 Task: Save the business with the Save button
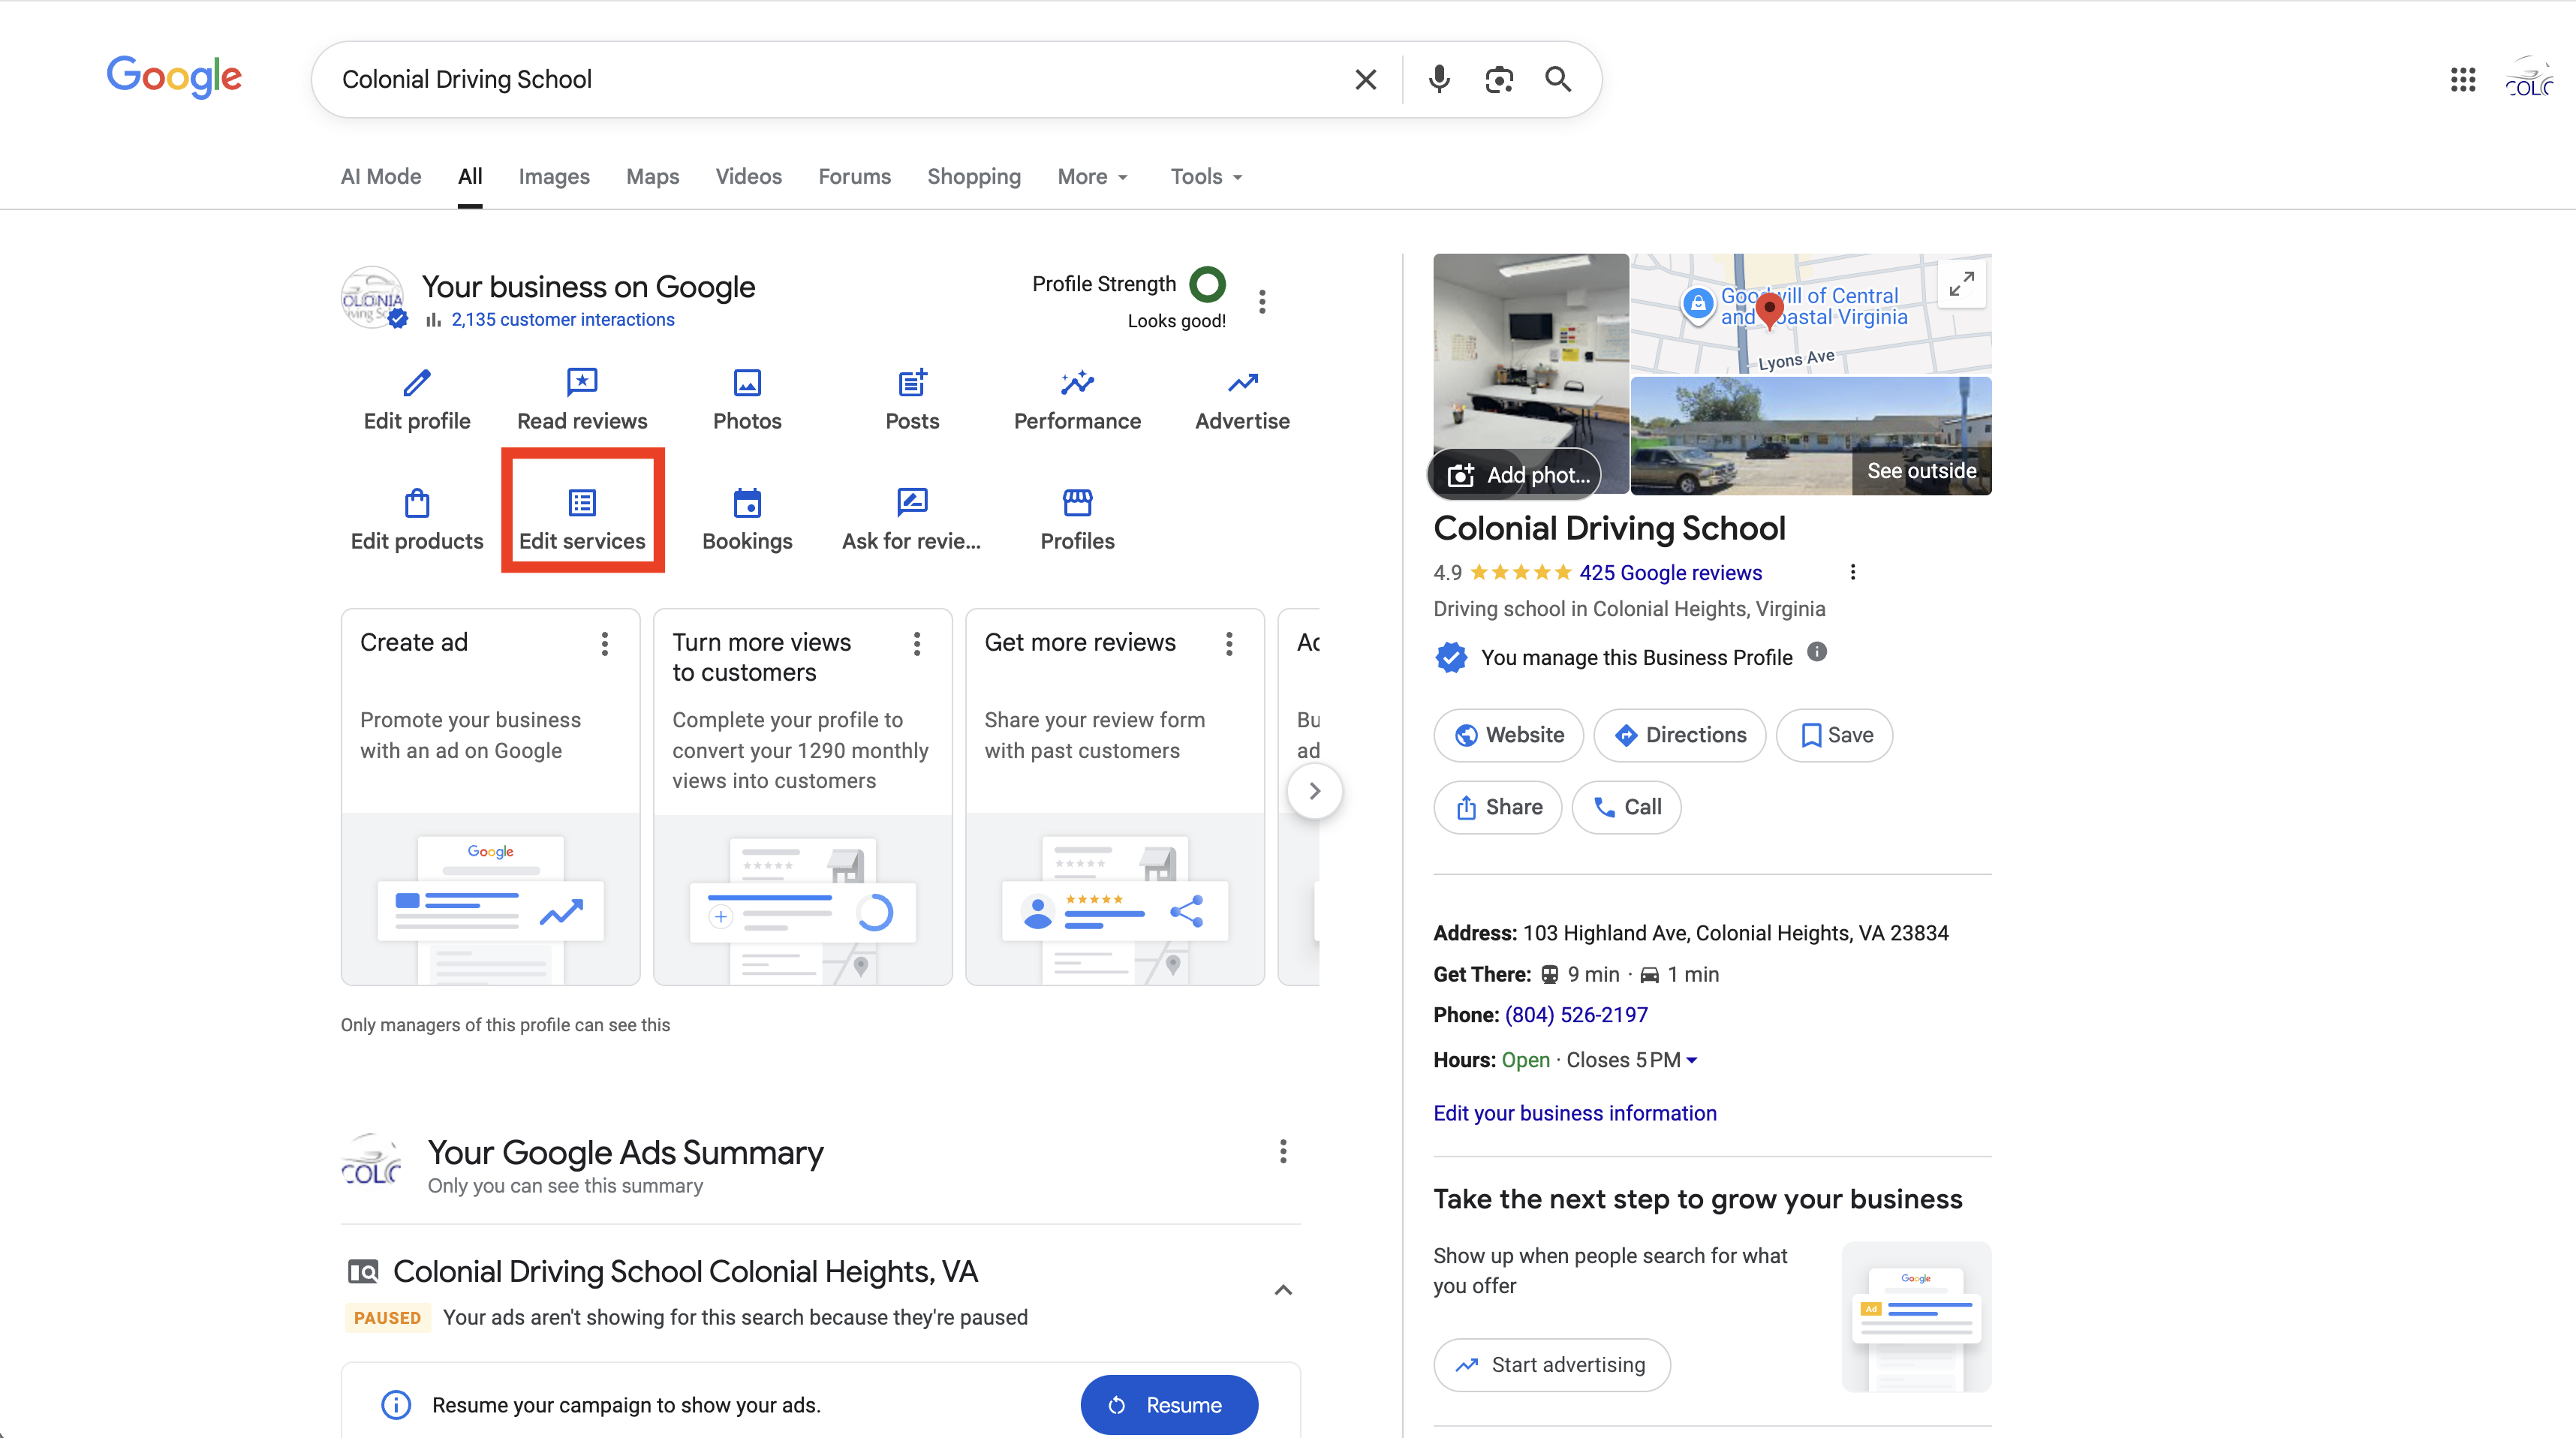[x=1834, y=735]
